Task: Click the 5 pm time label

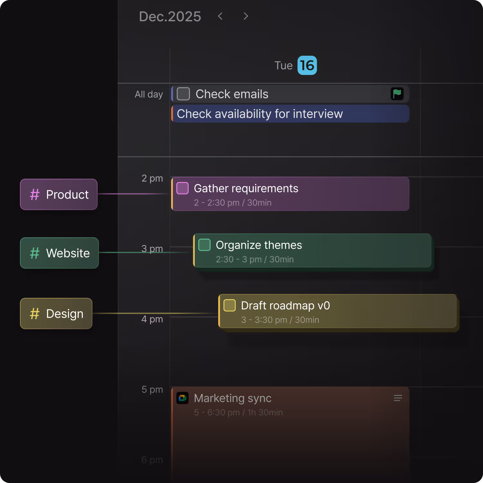Action: click(x=152, y=390)
